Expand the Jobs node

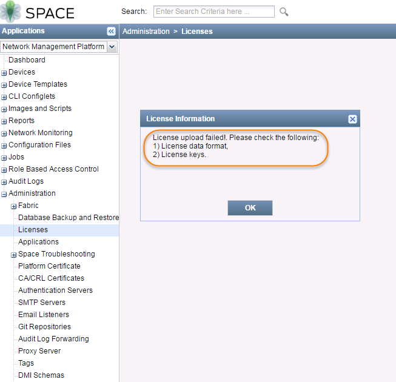tap(4, 158)
